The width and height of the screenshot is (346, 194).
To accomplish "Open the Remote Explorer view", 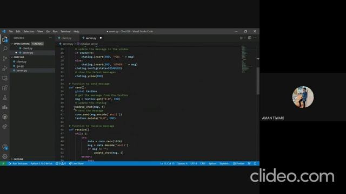I will 5,78.
